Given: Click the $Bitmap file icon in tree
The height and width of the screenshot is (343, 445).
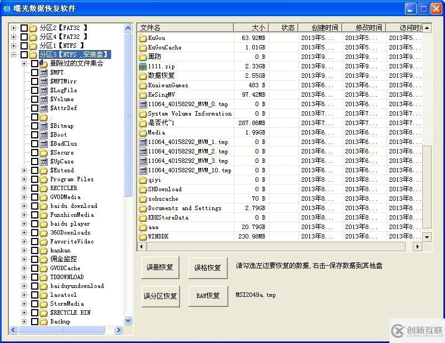Looking at the screenshot, I should (x=43, y=126).
